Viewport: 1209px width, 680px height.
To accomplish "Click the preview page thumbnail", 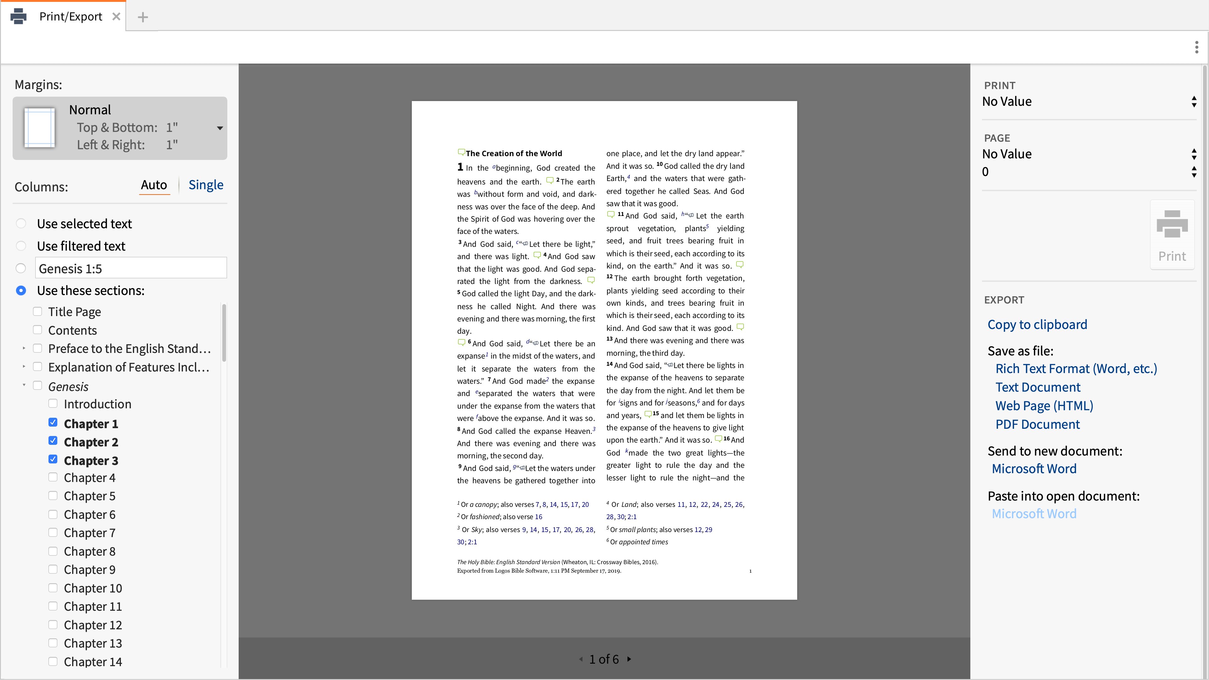I will [x=39, y=128].
